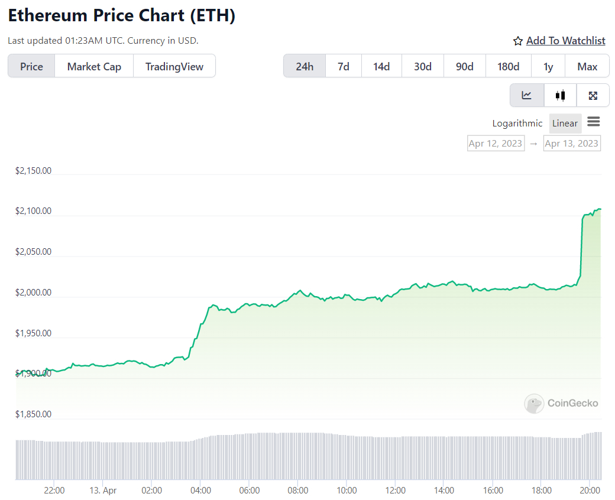
Task: Select the 24h time range
Action: point(305,66)
